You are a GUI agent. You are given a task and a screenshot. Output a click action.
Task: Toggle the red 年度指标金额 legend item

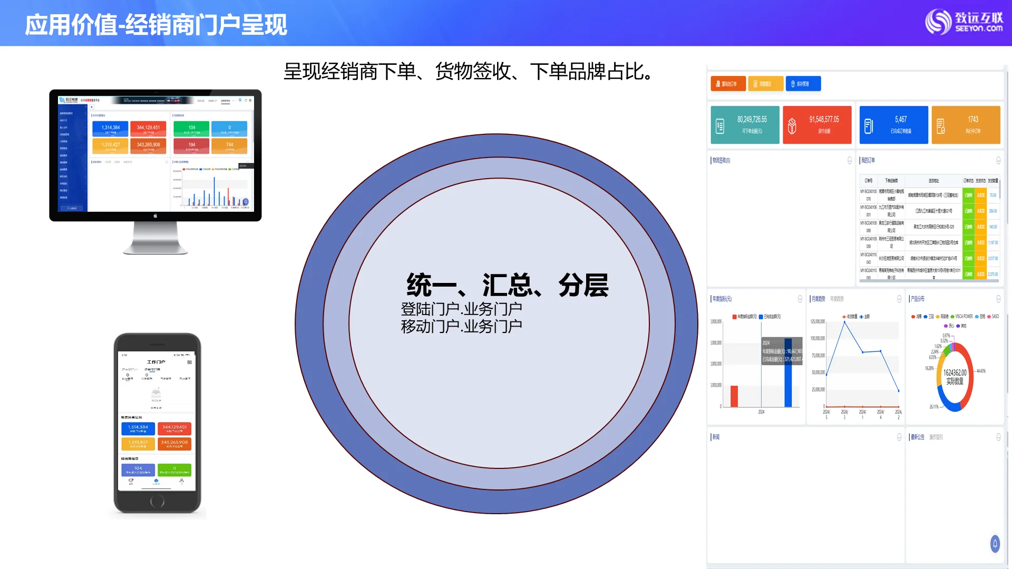744,317
